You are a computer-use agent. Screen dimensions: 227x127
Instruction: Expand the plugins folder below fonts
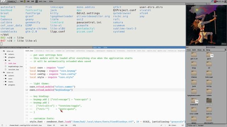tap(4, 85)
